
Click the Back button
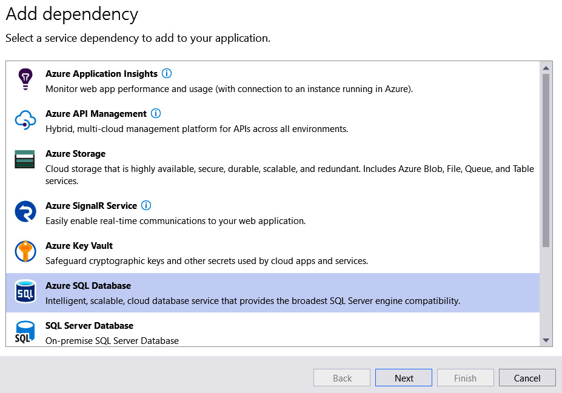click(x=341, y=377)
